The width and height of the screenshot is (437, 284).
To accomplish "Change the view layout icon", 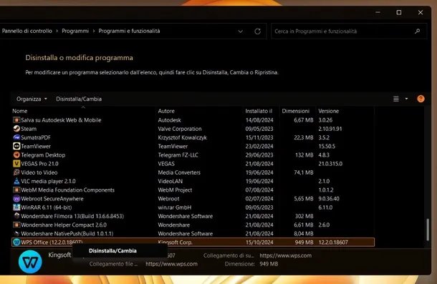I will coord(395,99).
